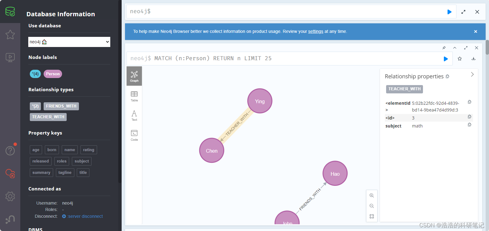Image resolution: width=489 pixels, height=231 pixels.
Task: Rerun the MATCH Person query
Action: (x=446, y=59)
